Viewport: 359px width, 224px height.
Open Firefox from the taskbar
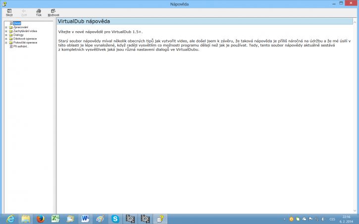click(41, 219)
